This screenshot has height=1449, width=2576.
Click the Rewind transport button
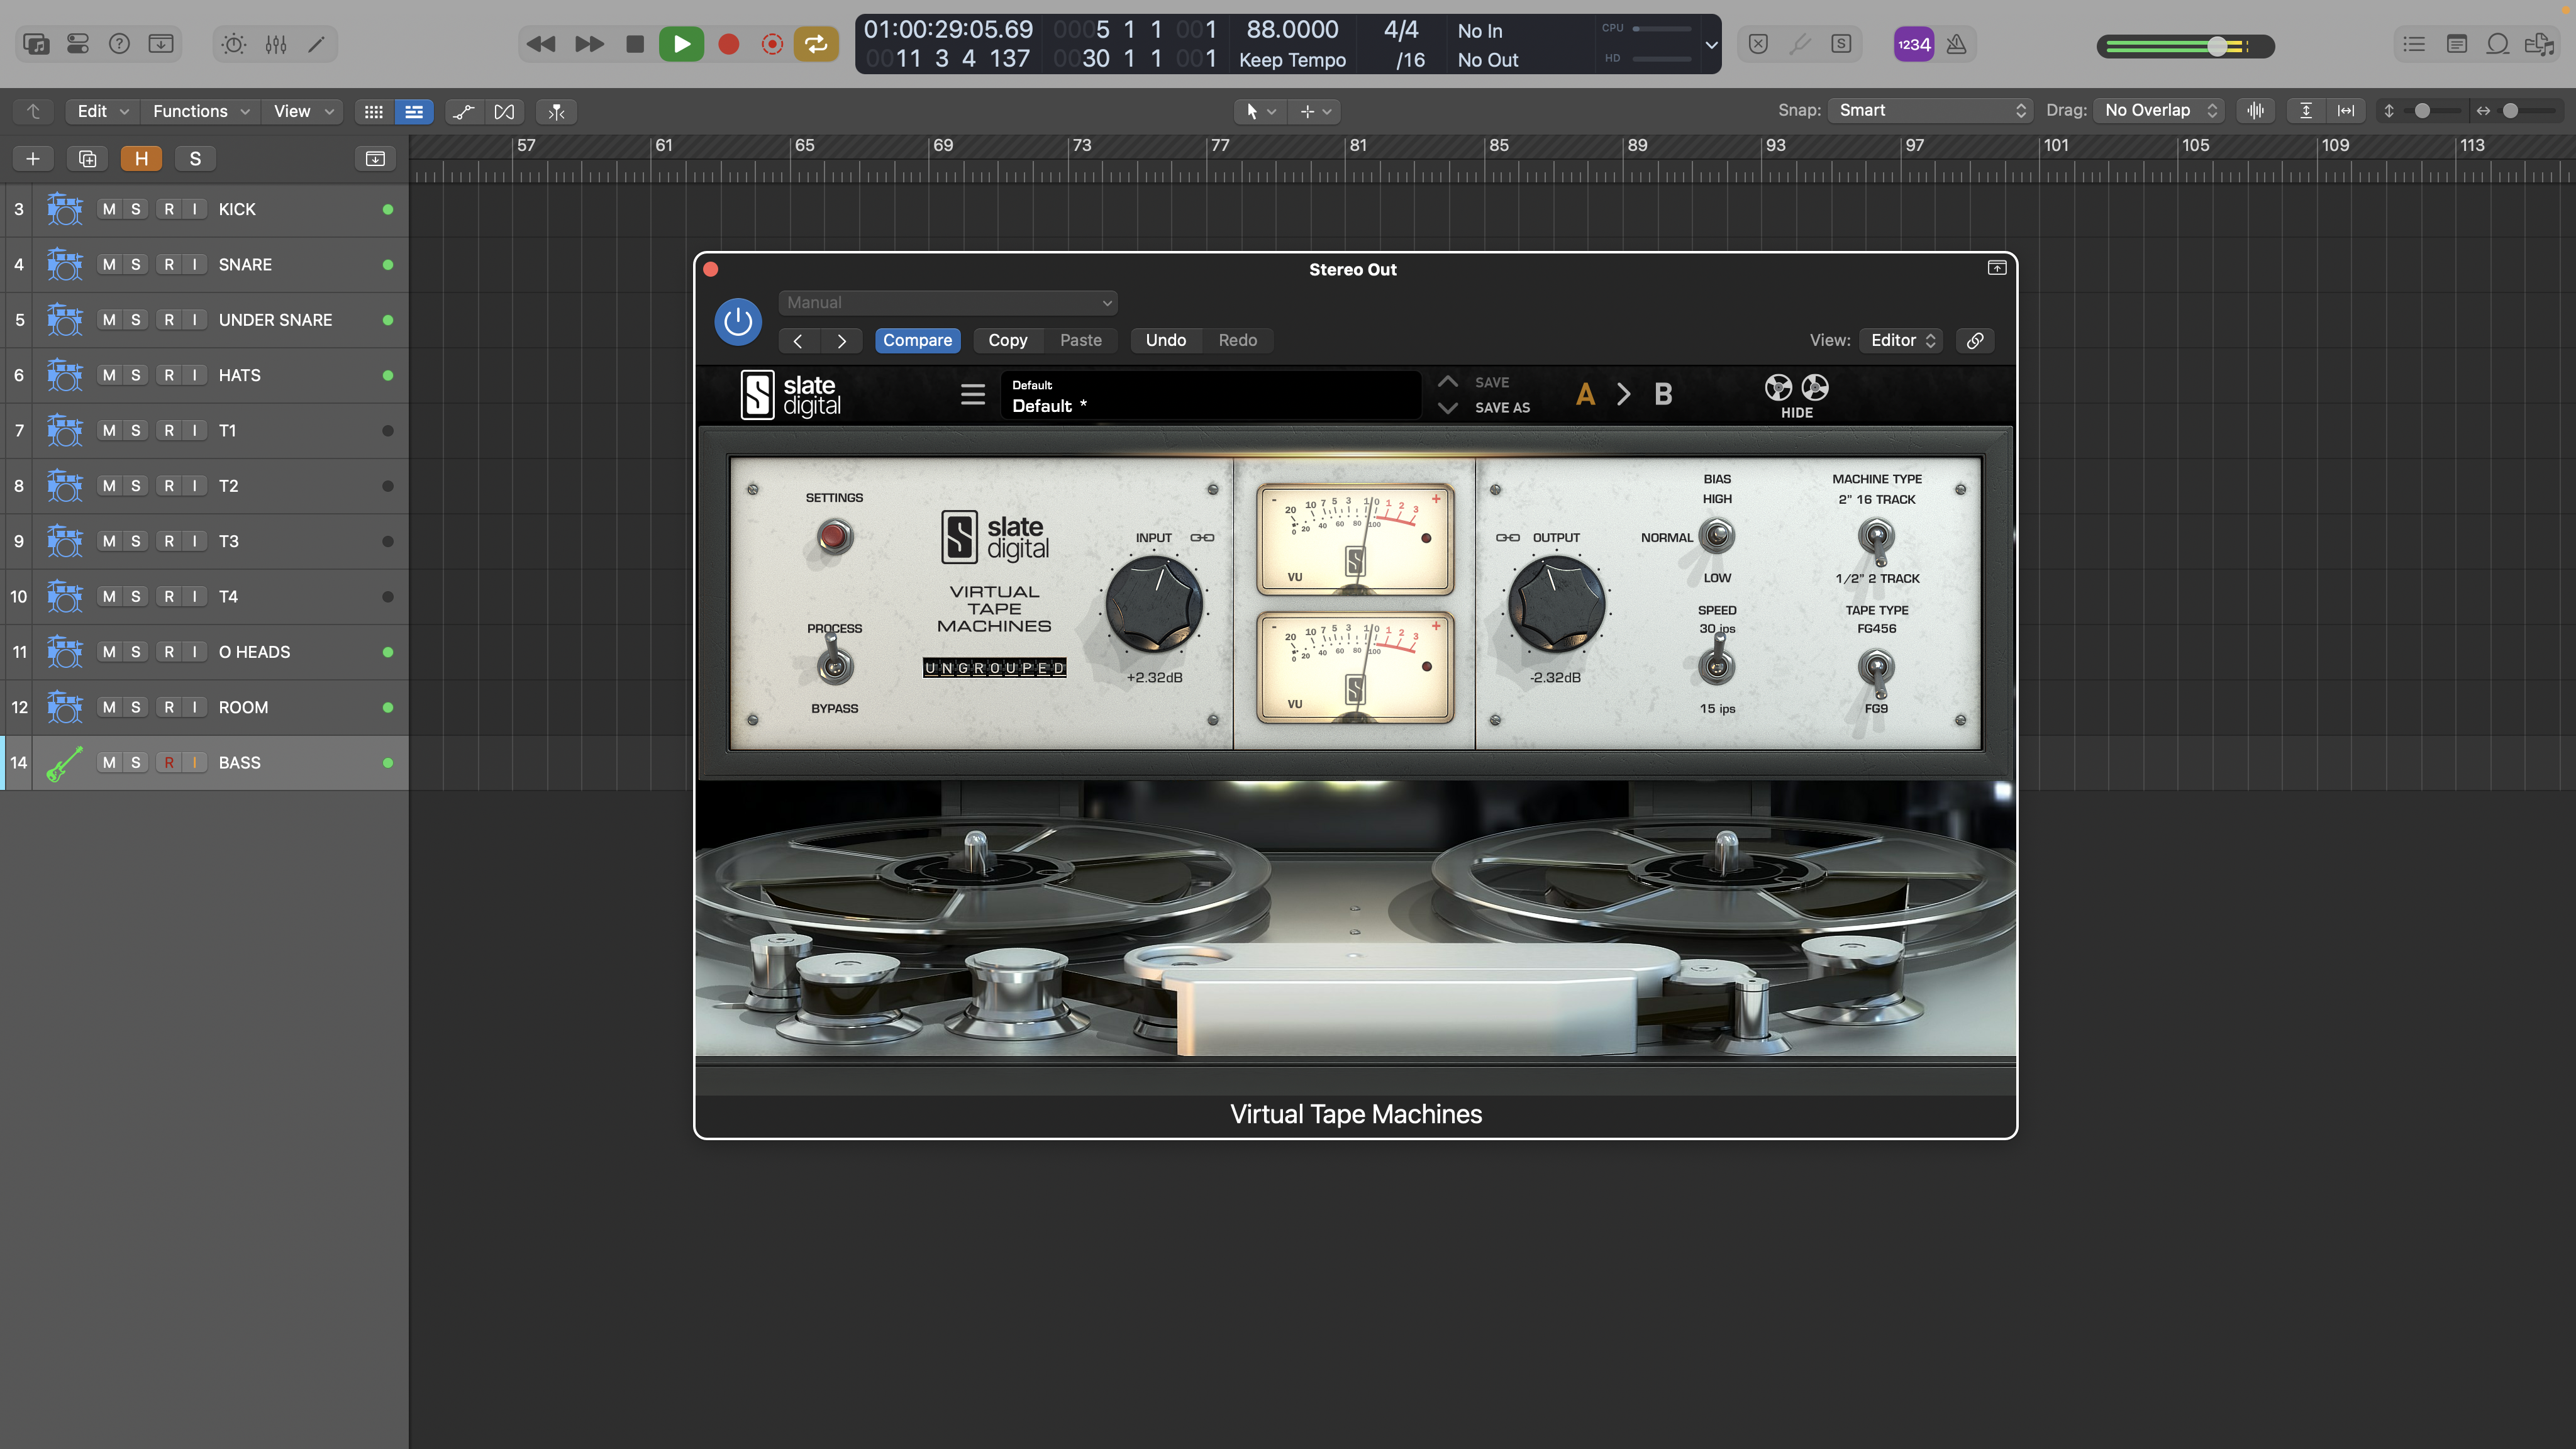pyautogui.click(x=541, y=44)
